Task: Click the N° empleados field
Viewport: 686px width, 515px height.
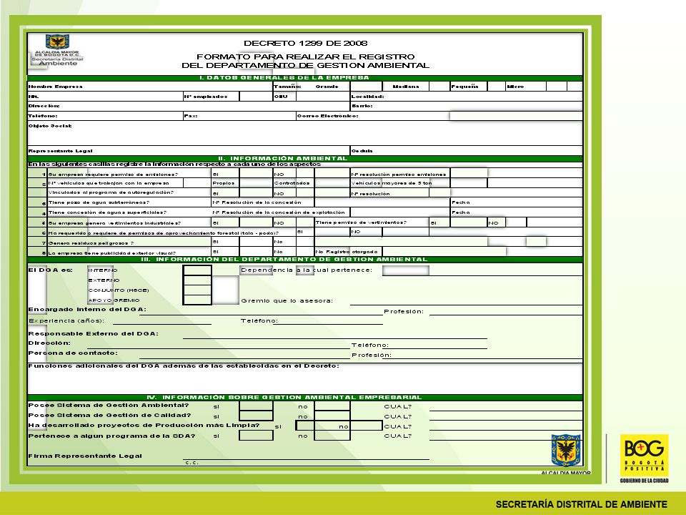Action: pos(256,97)
